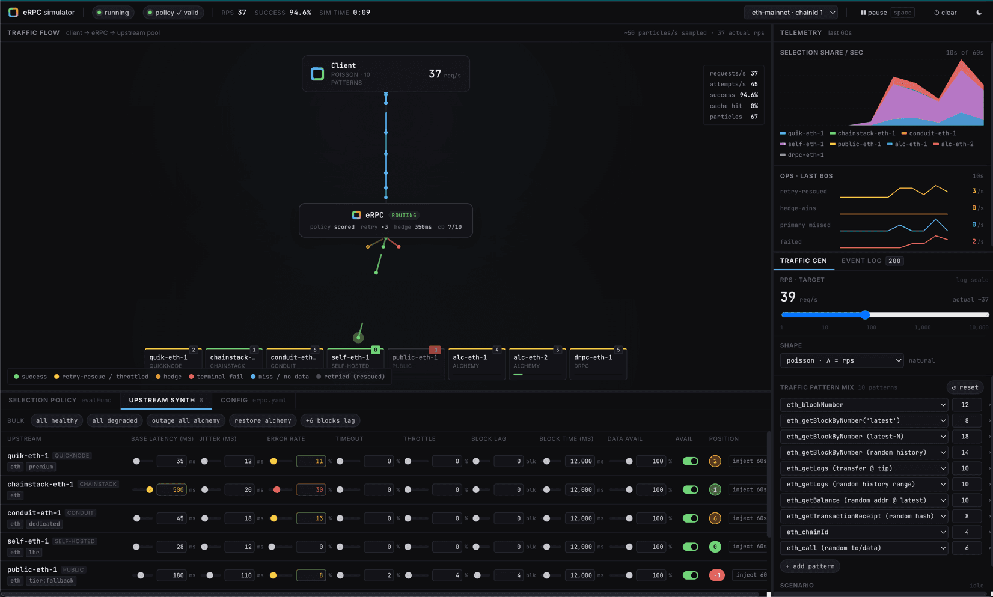Adjust chainstack-eth-1 error rate slider
This screenshot has height=597, width=993.
280,489
